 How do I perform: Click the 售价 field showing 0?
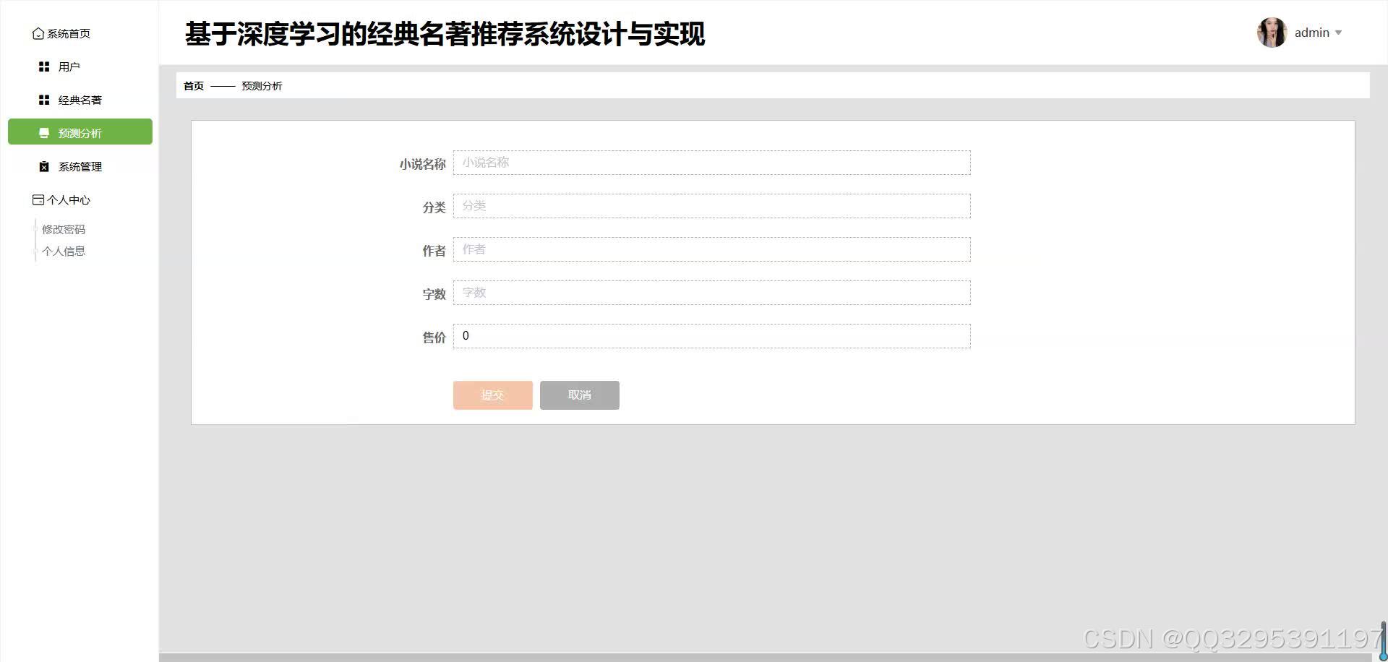[711, 336]
